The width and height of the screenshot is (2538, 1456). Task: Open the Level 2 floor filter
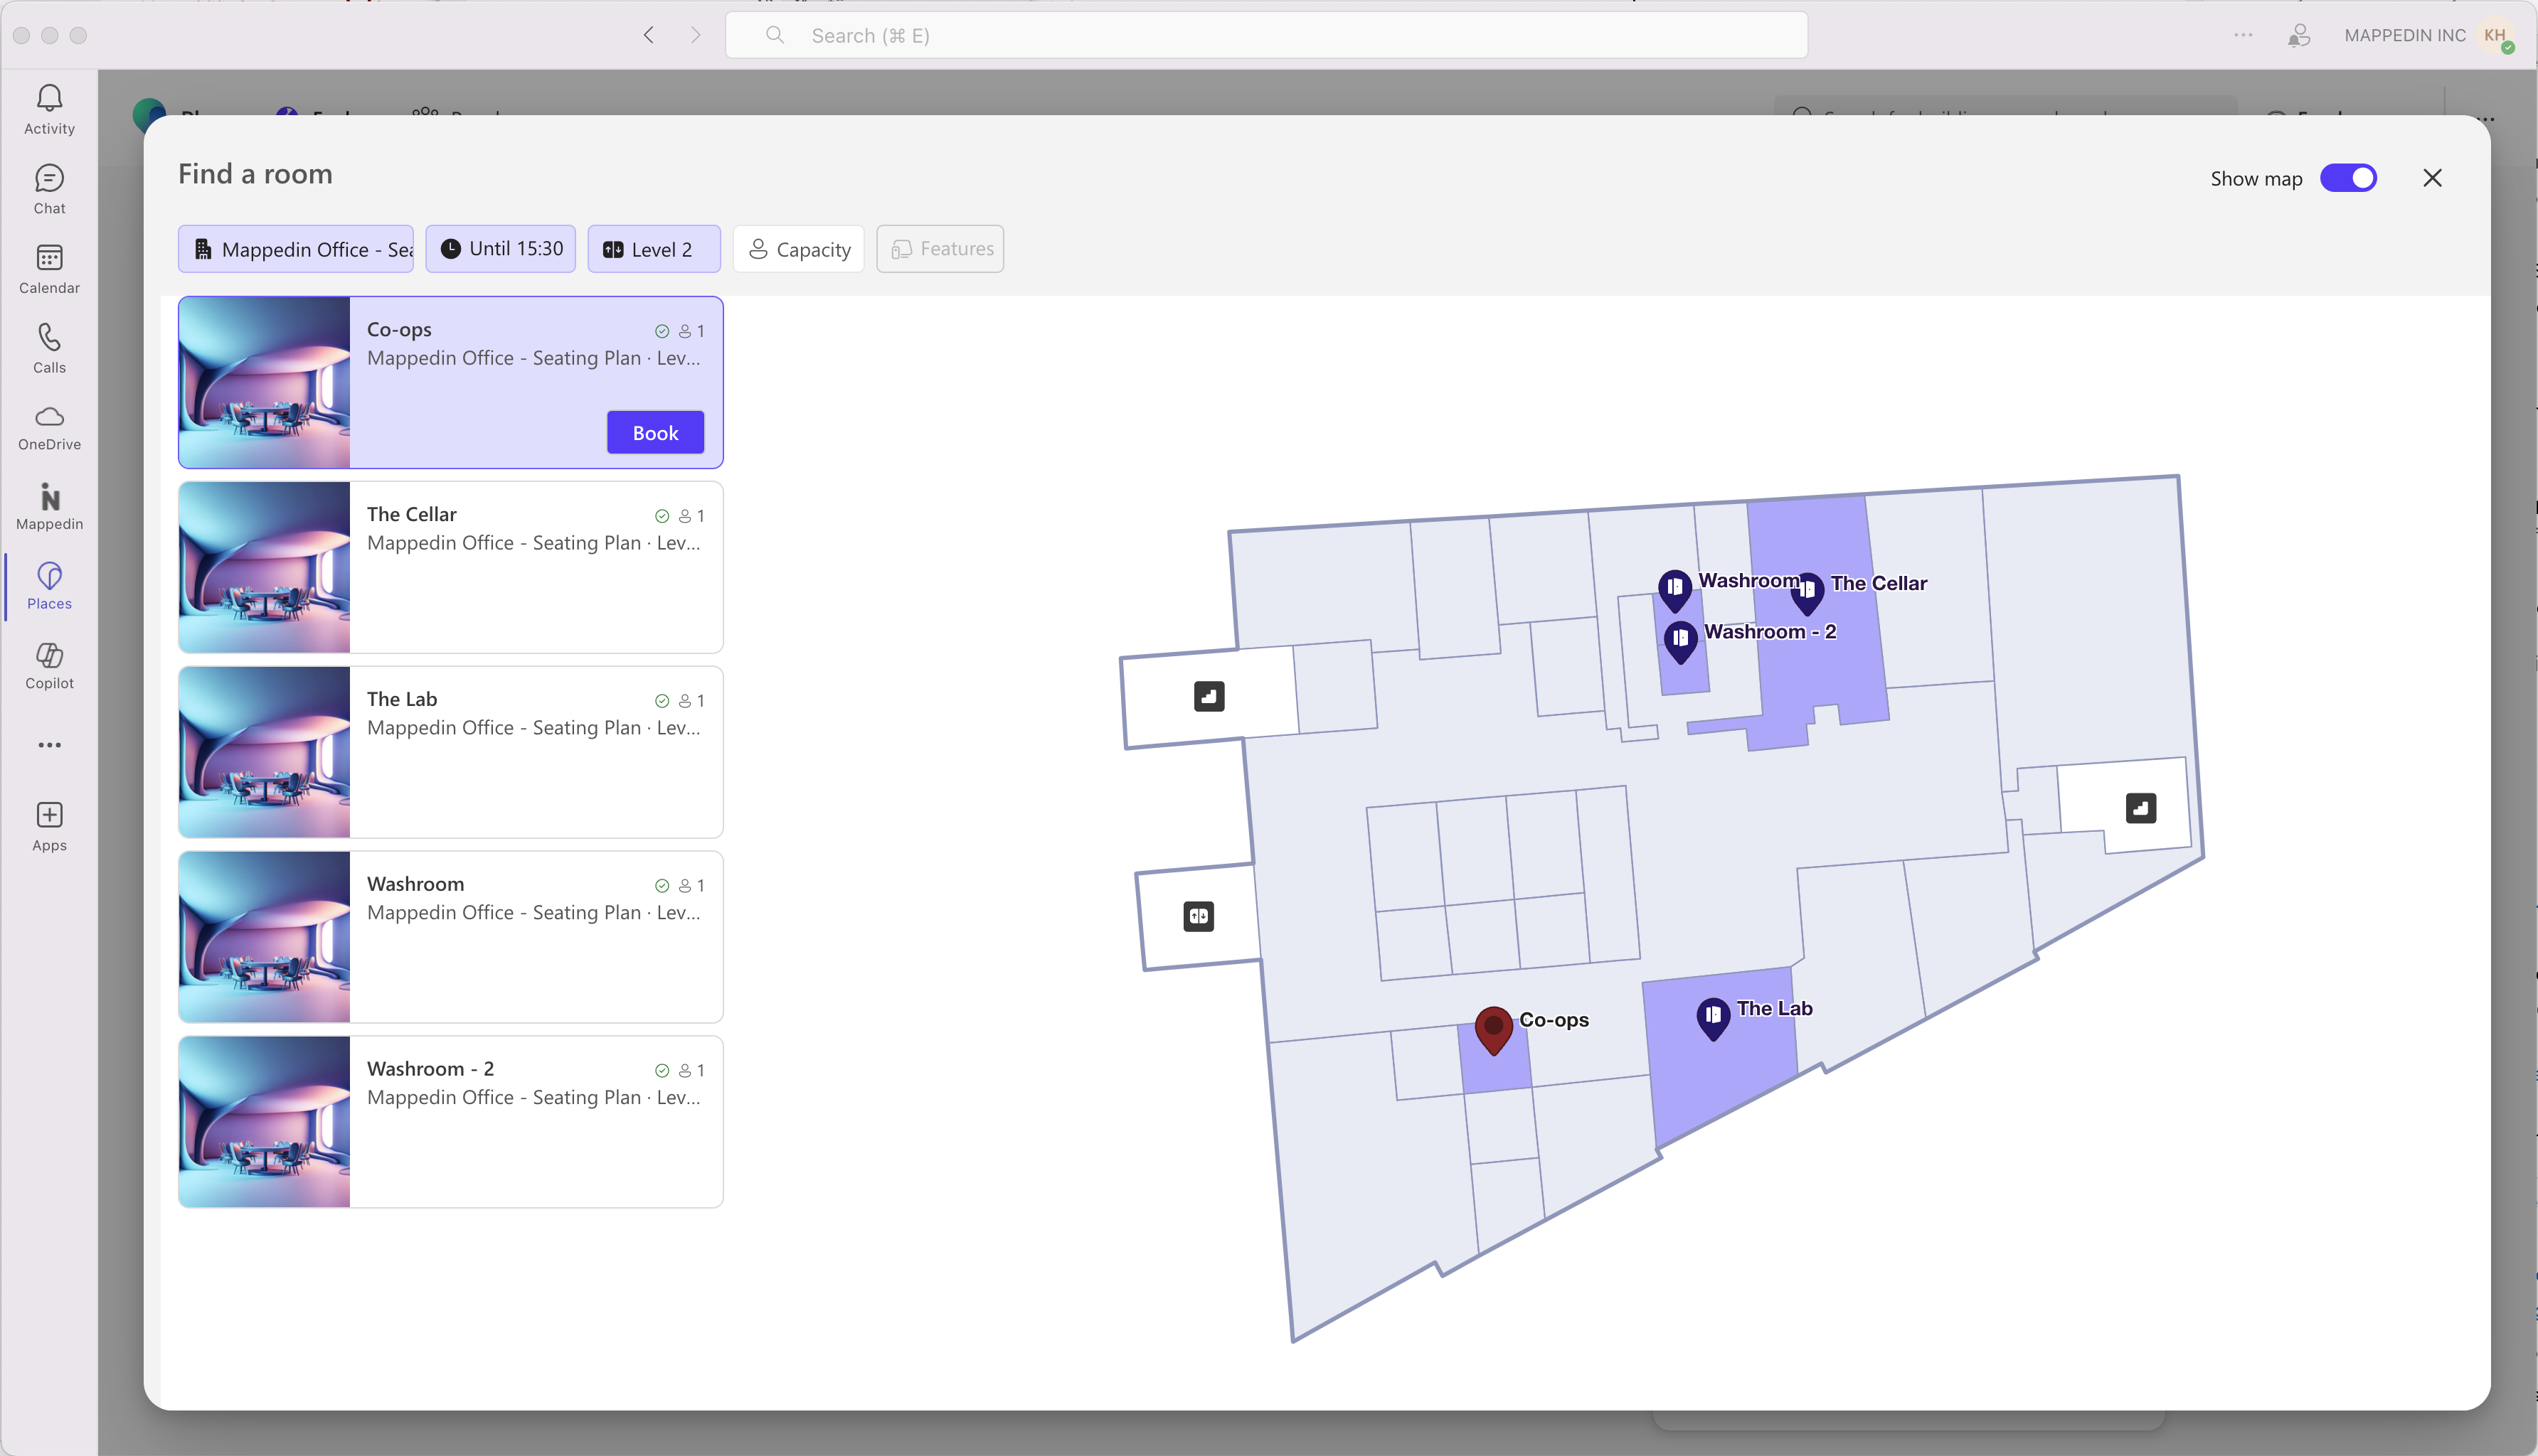(x=653, y=248)
